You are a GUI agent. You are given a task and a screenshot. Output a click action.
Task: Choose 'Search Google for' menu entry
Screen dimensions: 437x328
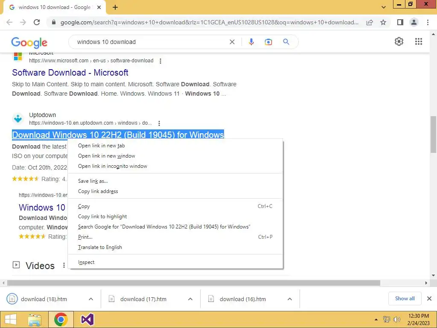tap(175, 227)
